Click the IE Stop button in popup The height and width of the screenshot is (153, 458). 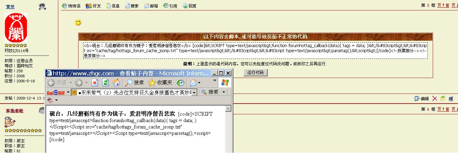point(95,83)
